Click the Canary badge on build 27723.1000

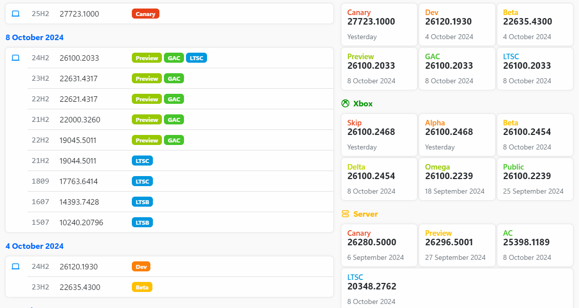click(x=145, y=14)
